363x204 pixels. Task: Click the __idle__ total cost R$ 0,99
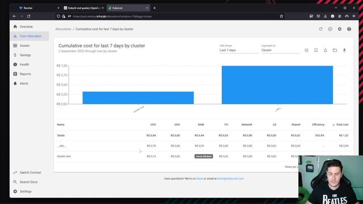pyautogui.click(x=344, y=146)
